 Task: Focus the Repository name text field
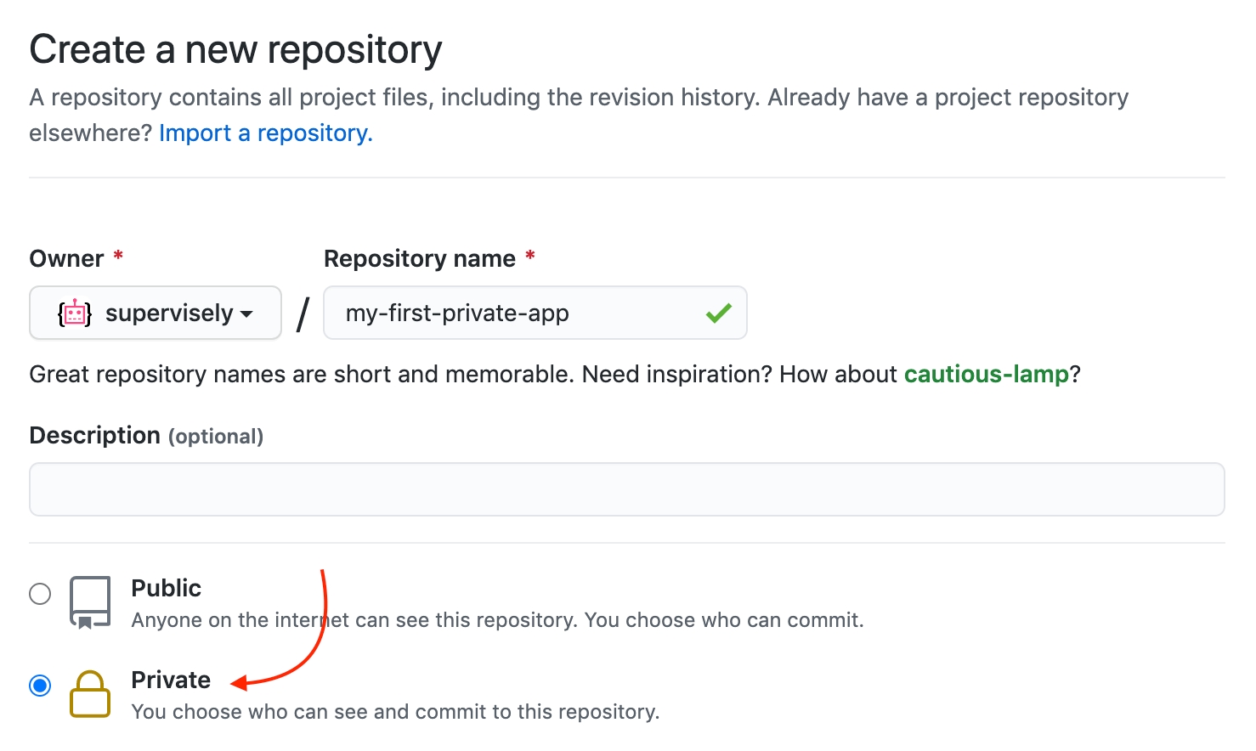click(518, 313)
